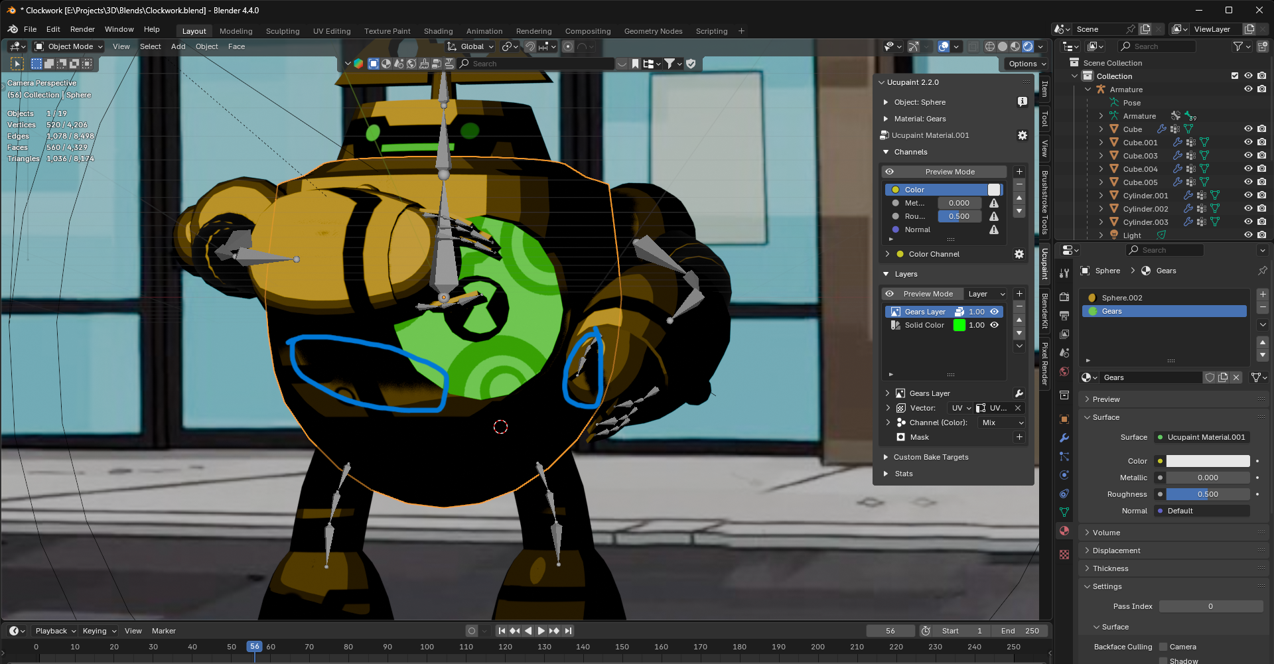
Task: Open viewport Options button
Action: tap(1026, 64)
